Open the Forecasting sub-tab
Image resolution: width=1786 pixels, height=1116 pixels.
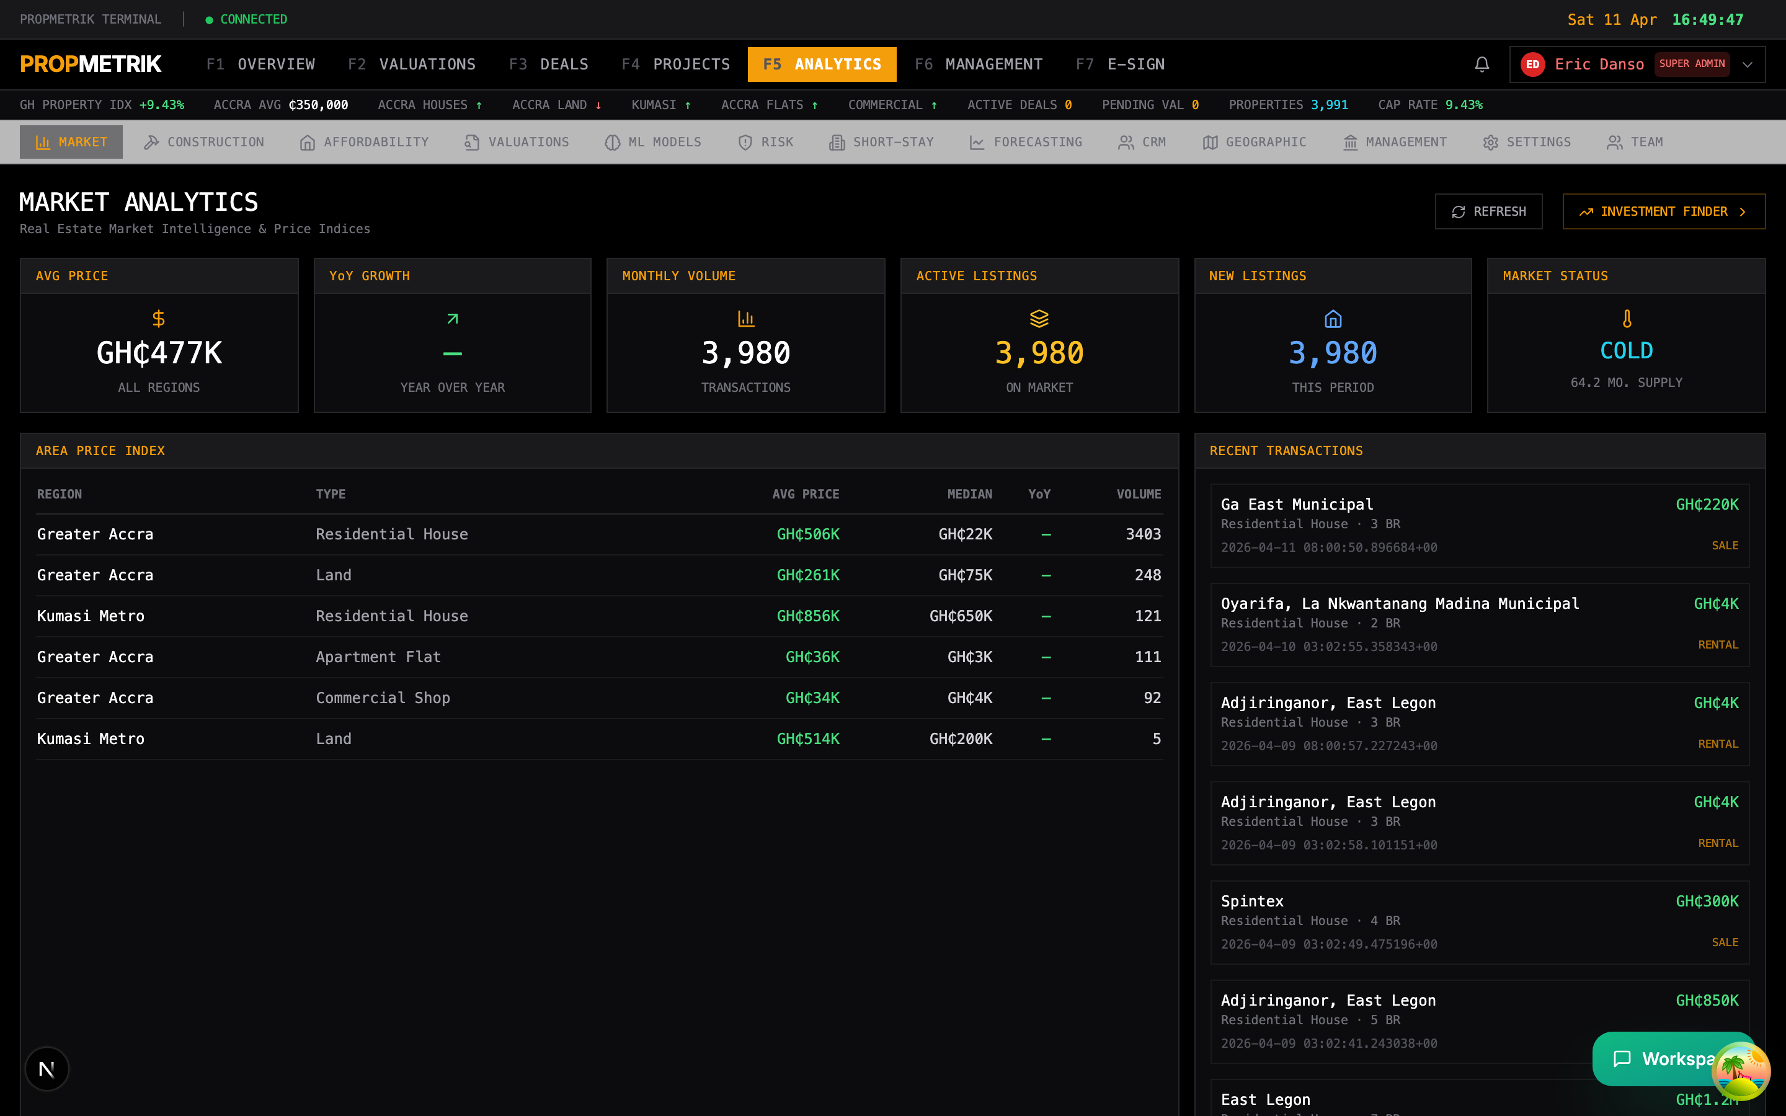1026,142
